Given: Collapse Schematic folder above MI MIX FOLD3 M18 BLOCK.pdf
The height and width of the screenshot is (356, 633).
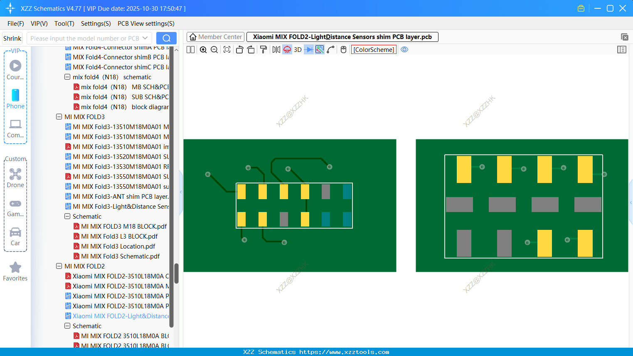Looking at the screenshot, I should pyautogui.click(x=67, y=217).
